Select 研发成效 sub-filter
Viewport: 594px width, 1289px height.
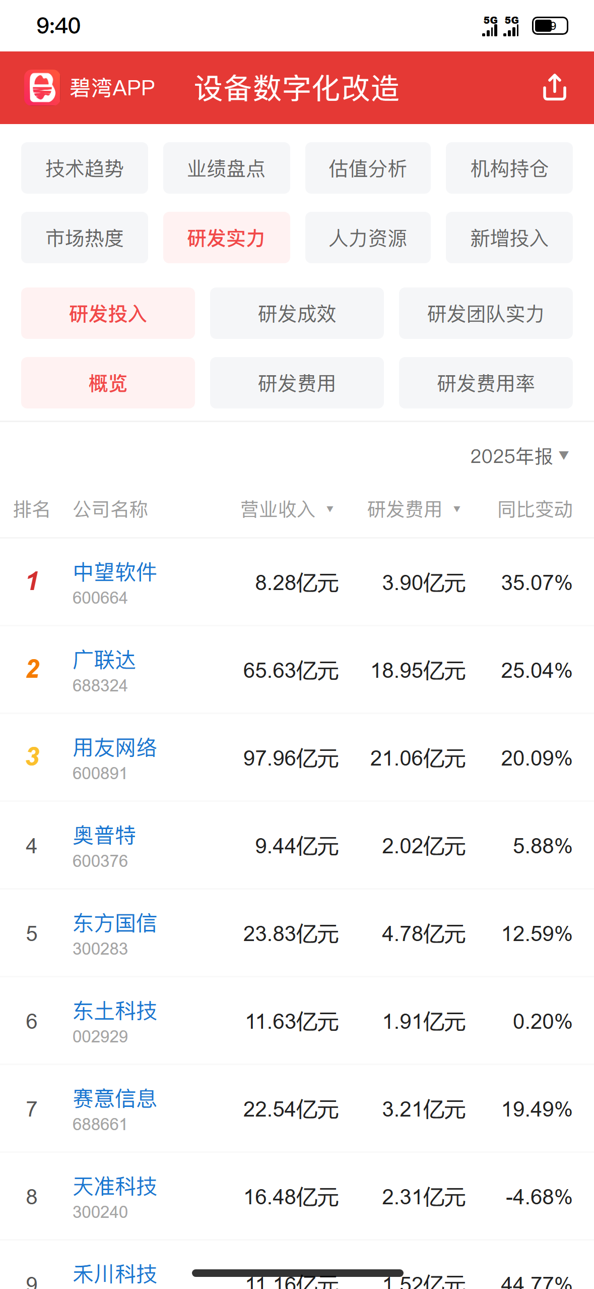(x=297, y=313)
